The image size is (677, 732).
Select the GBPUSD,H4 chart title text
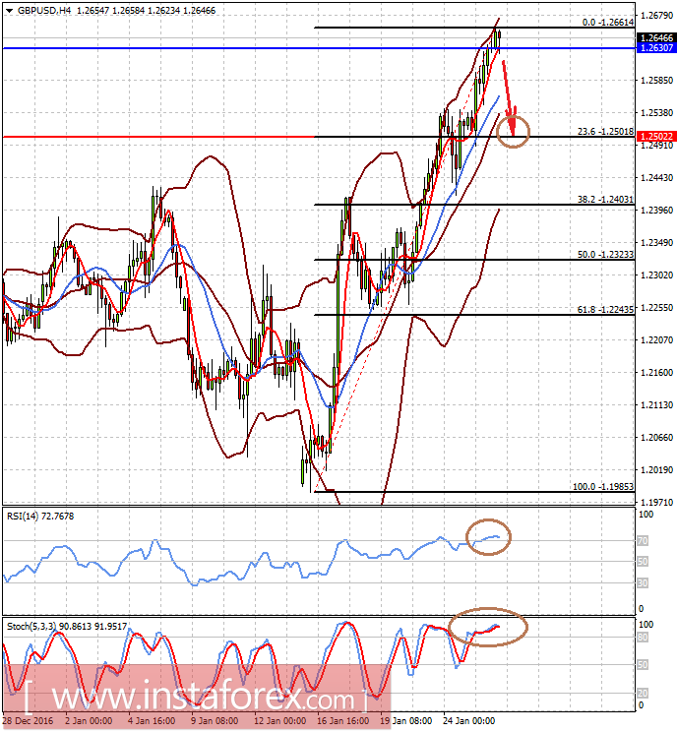pos(44,10)
